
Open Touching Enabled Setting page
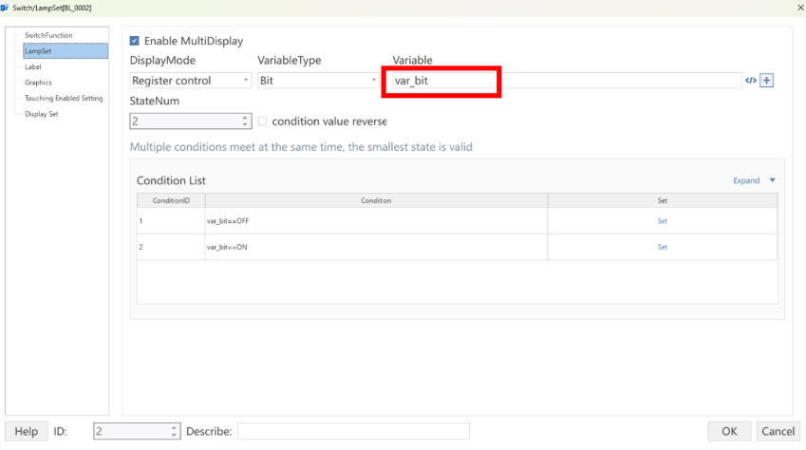pyautogui.click(x=64, y=98)
